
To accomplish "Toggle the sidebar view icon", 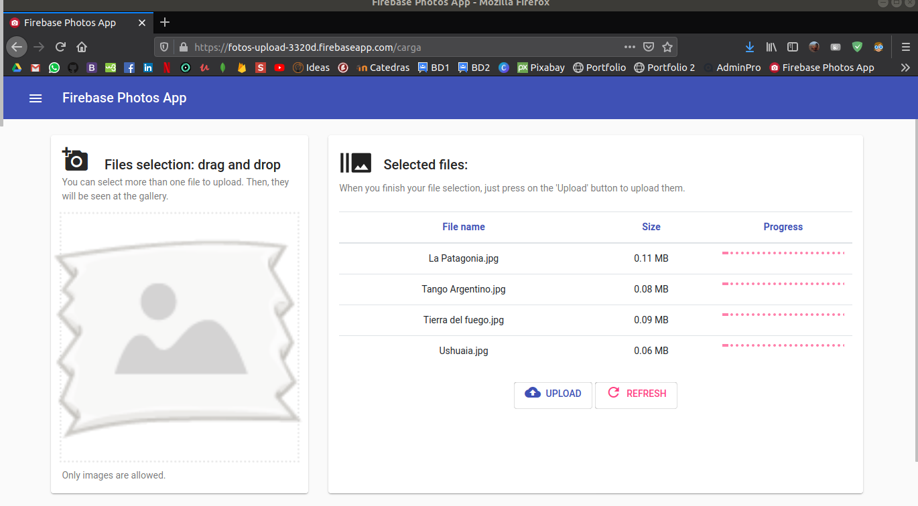I will pyautogui.click(x=793, y=47).
